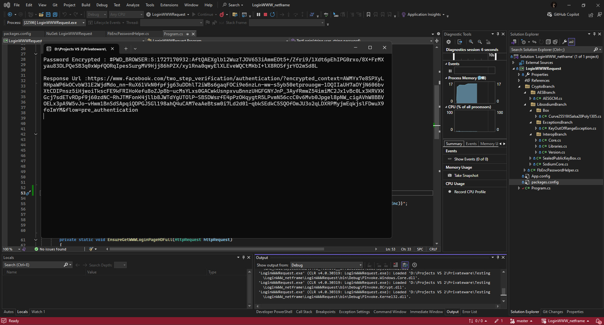Restart the debug session
Viewport: 604px width, 325px height.
coord(272,14)
